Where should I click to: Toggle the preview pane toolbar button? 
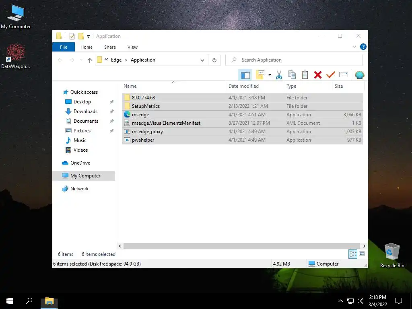[x=245, y=75]
